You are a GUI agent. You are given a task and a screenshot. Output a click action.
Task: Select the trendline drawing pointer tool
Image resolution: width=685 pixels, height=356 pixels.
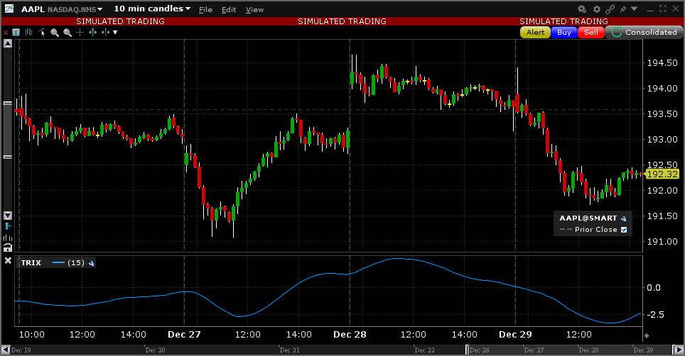(42, 32)
